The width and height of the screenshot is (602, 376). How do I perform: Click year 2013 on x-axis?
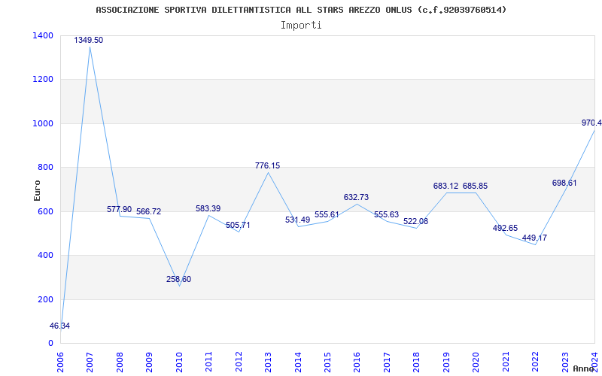click(268, 362)
